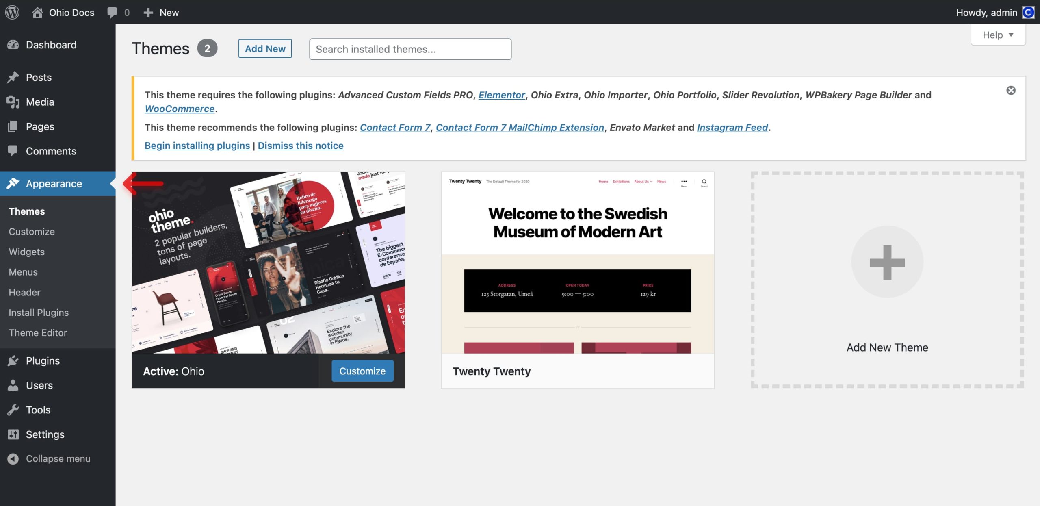The height and width of the screenshot is (506, 1040).
Task: Click the Settings sliders icon
Action: tap(13, 434)
